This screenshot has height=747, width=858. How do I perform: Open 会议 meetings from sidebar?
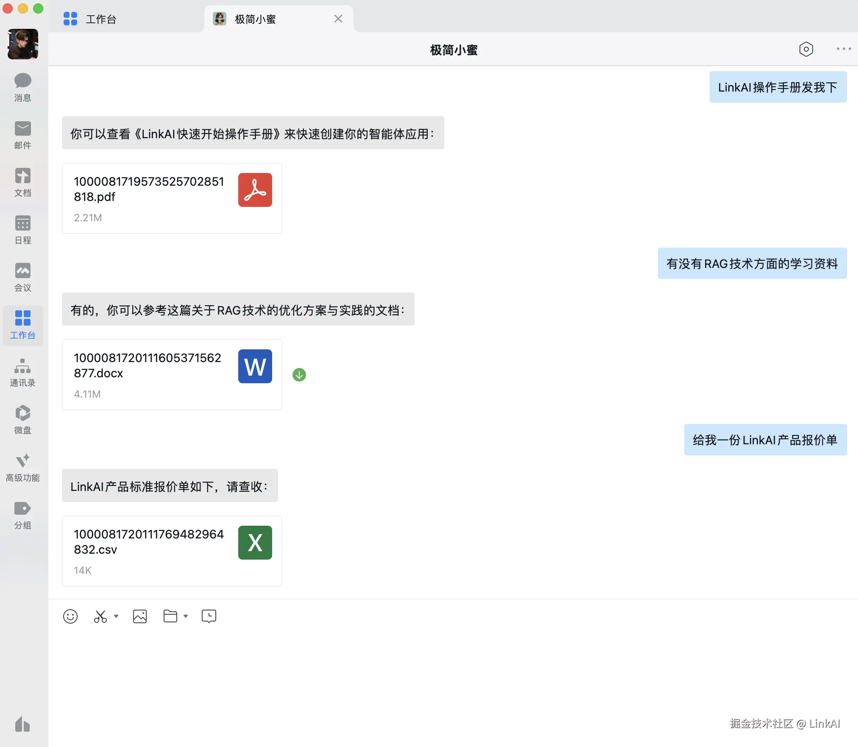[23, 277]
